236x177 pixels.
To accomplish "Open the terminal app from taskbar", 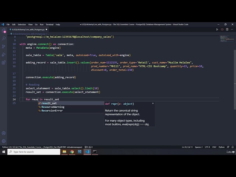I will [x=95, y=152].
